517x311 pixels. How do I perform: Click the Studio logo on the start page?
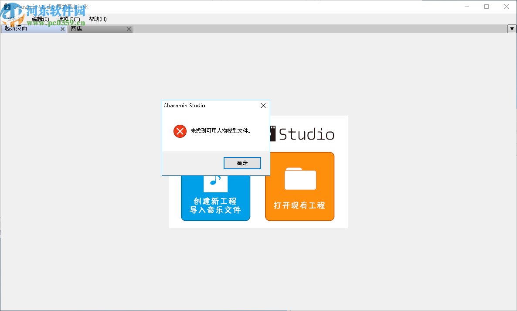click(x=305, y=134)
